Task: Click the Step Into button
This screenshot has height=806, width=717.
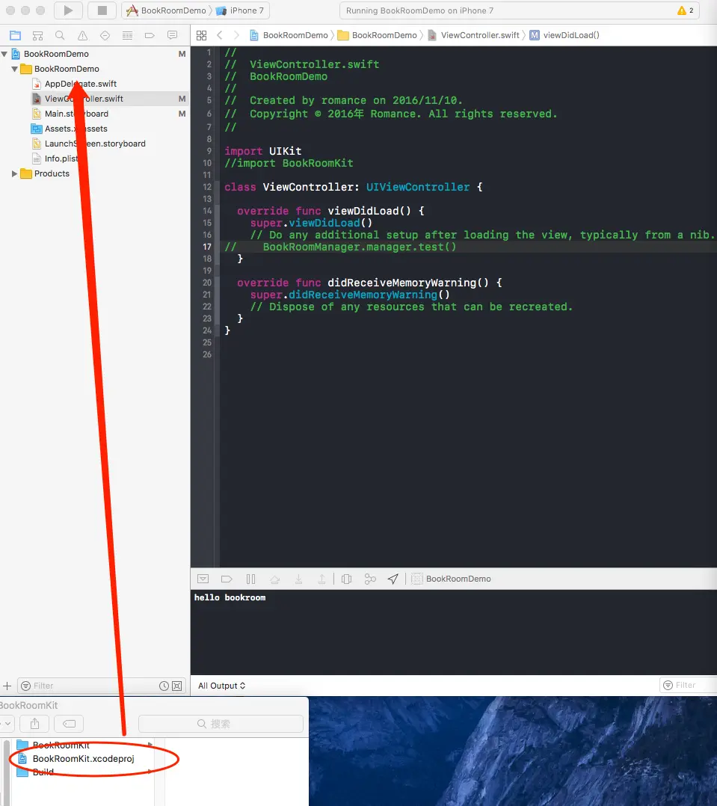Action: point(298,579)
